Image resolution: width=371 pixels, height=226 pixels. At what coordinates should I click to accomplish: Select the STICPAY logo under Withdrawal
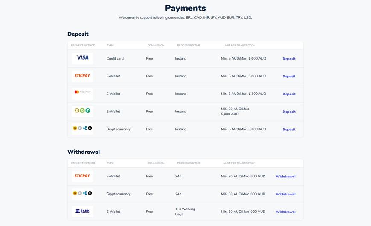[82, 176]
